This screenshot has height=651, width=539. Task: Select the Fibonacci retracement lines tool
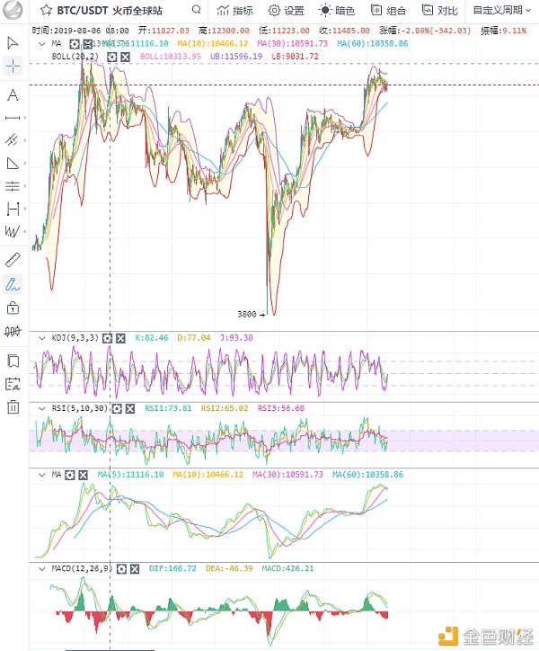pyautogui.click(x=13, y=186)
